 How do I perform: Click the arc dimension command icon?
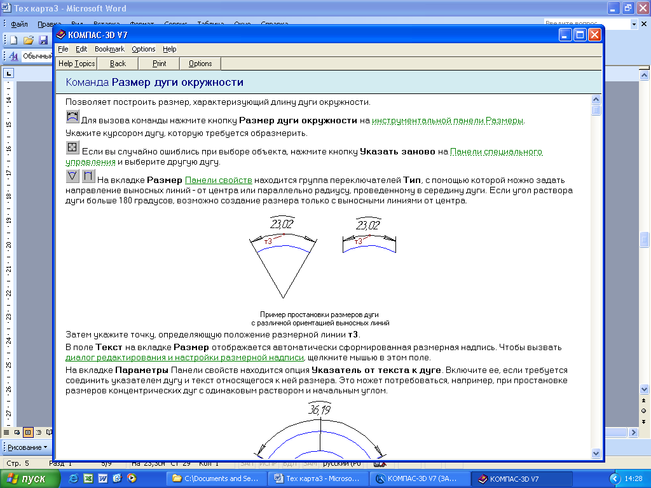pos(72,117)
